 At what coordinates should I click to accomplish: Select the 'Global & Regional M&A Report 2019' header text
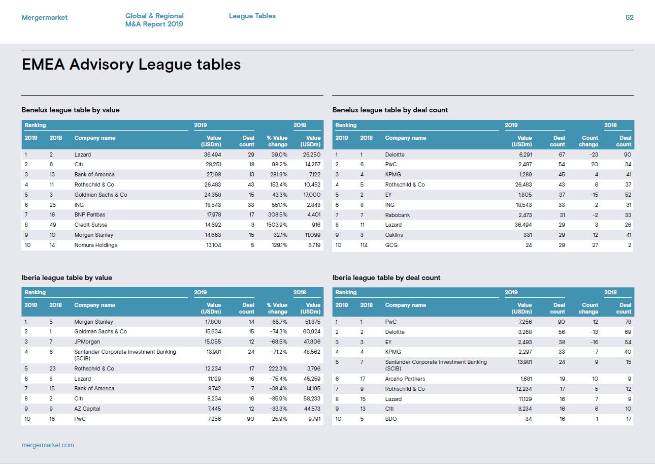point(154,20)
